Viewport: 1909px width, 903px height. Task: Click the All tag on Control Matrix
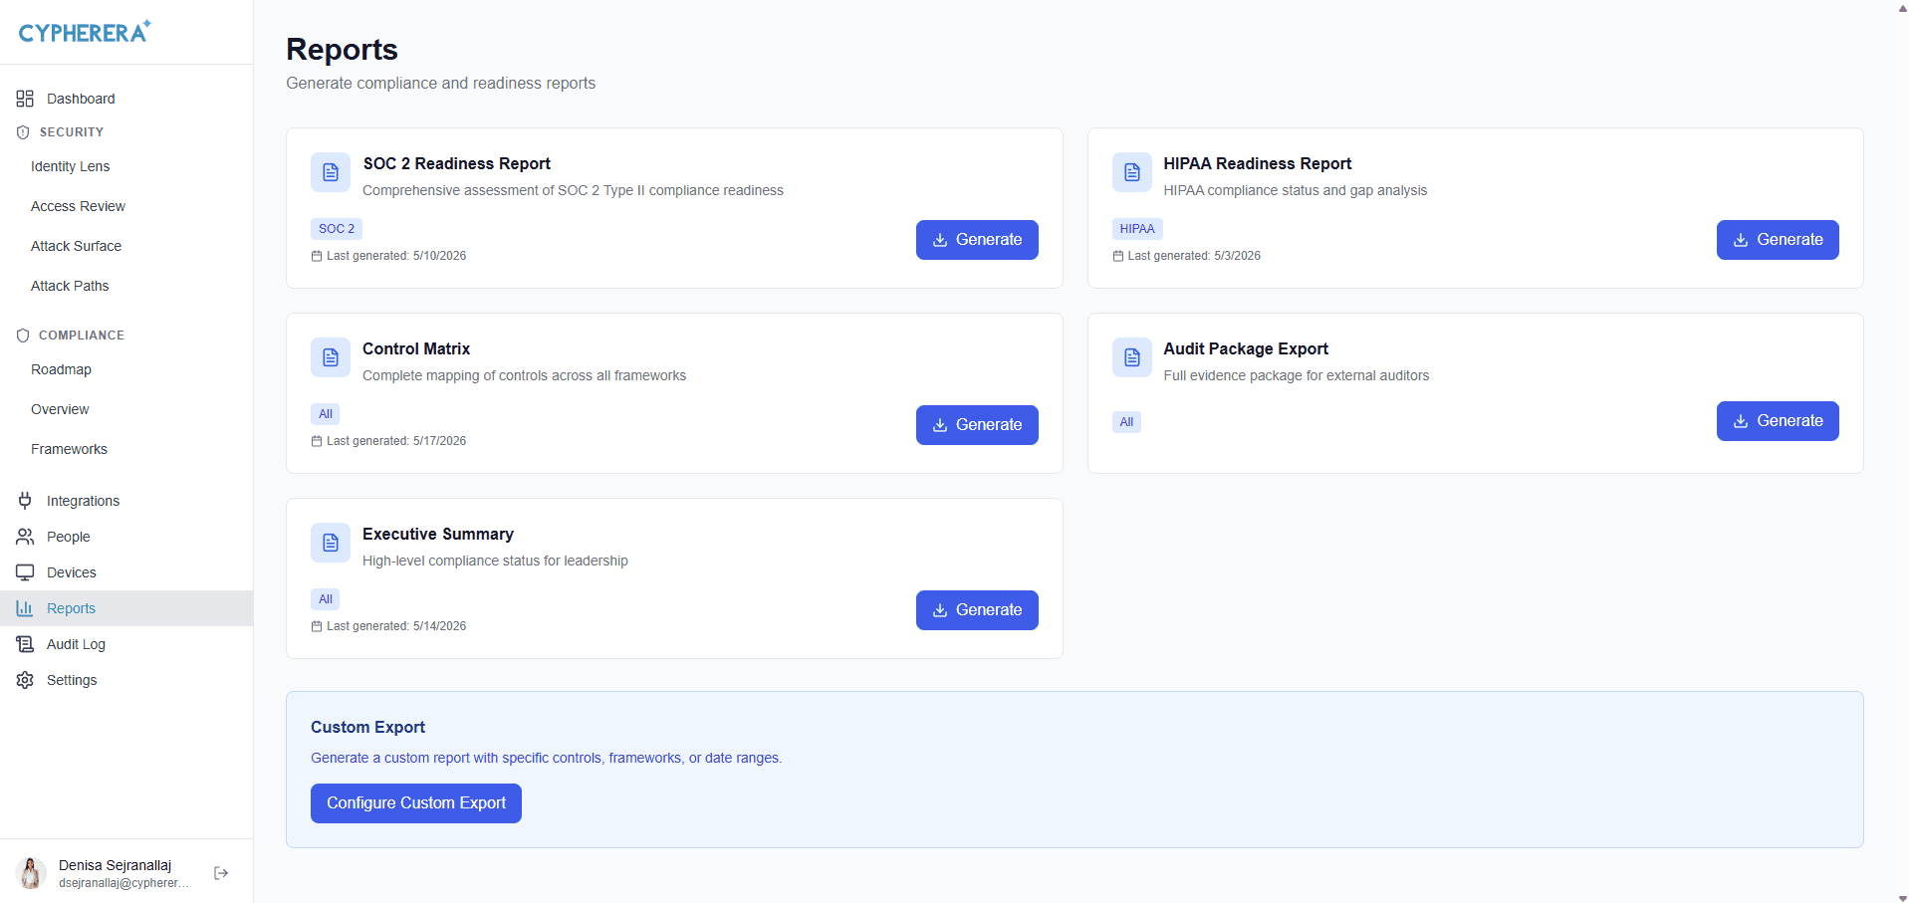326,414
